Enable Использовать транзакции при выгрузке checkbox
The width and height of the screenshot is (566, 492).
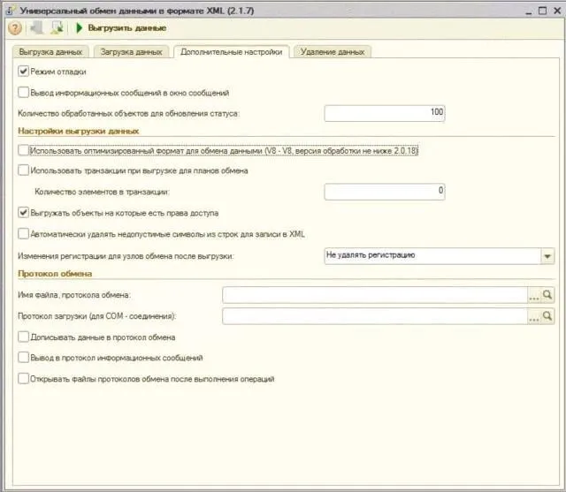click(x=24, y=170)
